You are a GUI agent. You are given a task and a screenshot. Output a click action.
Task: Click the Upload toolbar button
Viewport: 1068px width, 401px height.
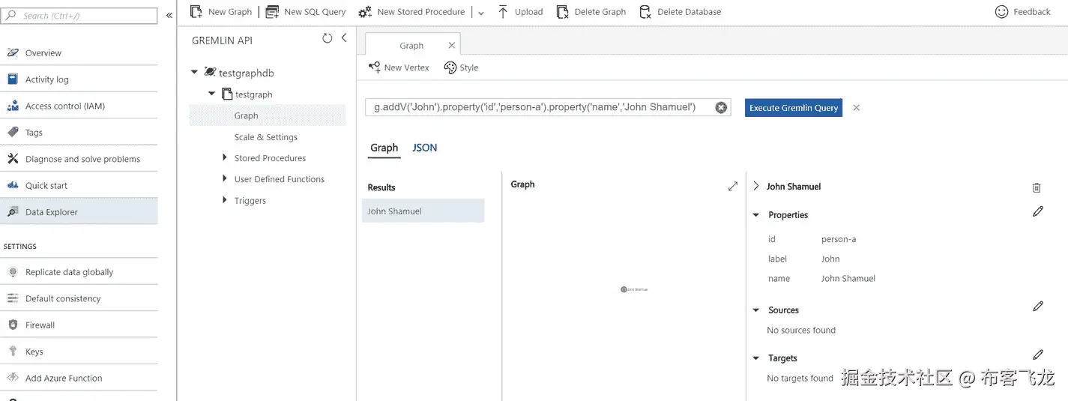pyautogui.click(x=520, y=11)
